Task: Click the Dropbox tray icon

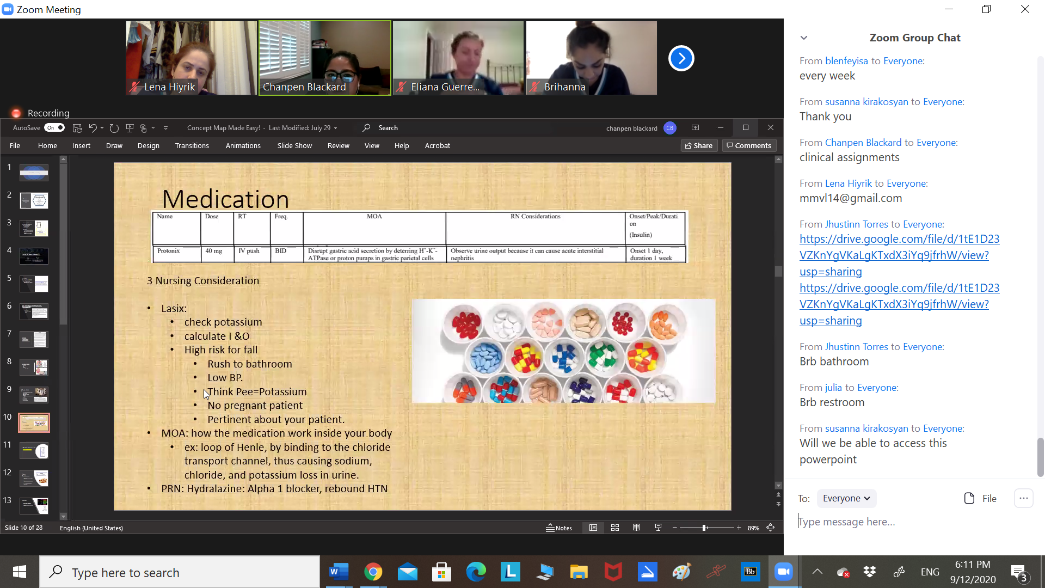Action: pyautogui.click(x=870, y=572)
